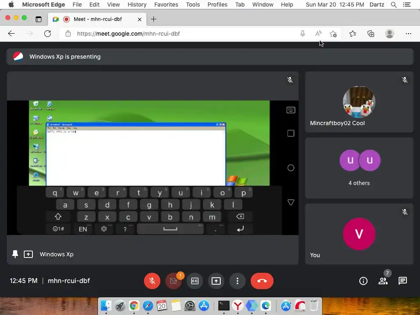Open Edge Settings and more menu
This screenshot has width=420, height=315.
pos(408,34)
